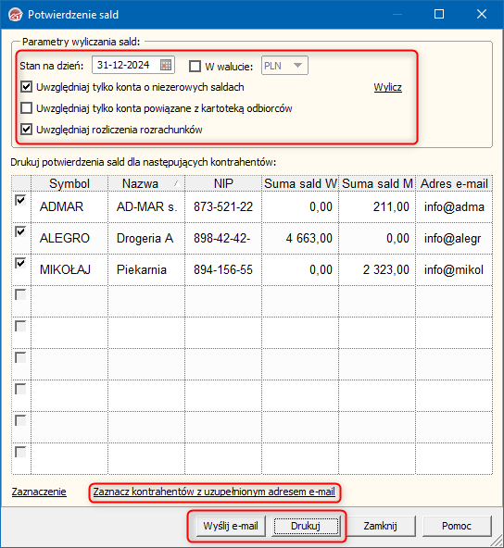Click the Symbol column header
504x548 pixels.
[69, 183]
